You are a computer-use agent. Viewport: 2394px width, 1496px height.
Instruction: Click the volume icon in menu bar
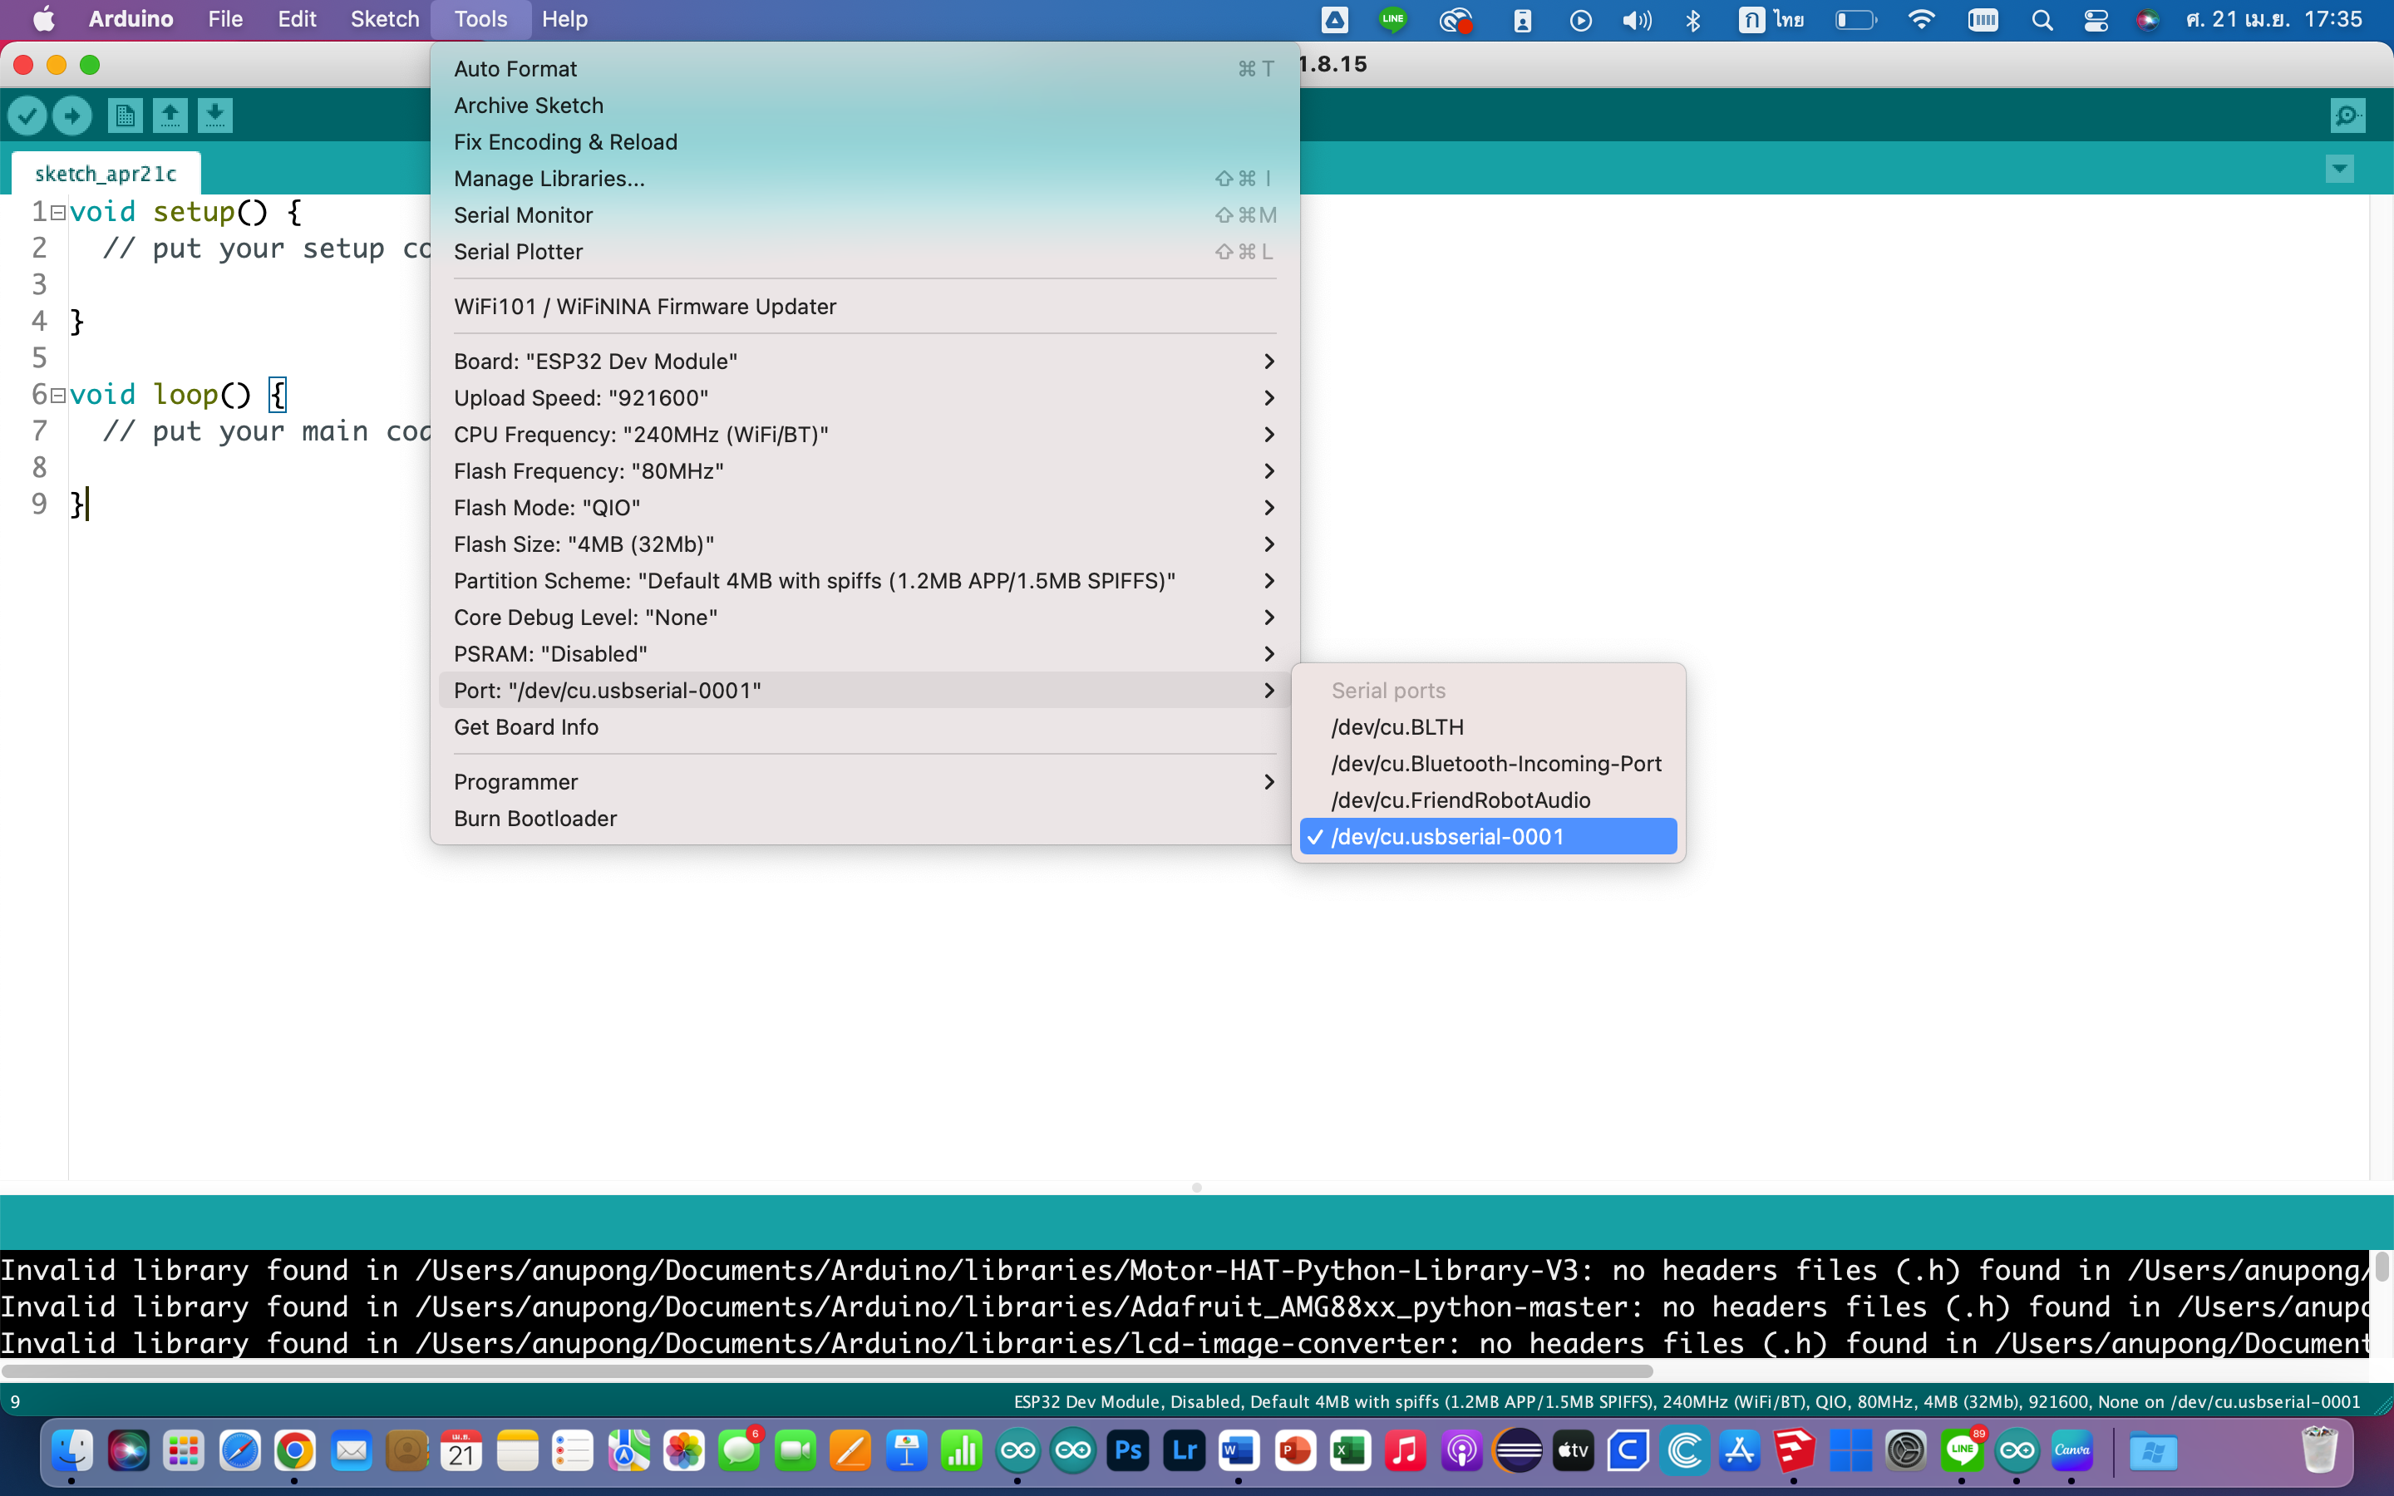point(1638,19)
